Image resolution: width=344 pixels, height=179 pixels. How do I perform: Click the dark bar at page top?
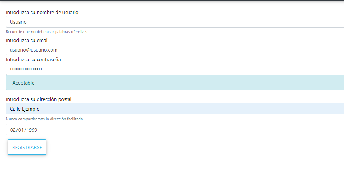(x=172, y=0)
